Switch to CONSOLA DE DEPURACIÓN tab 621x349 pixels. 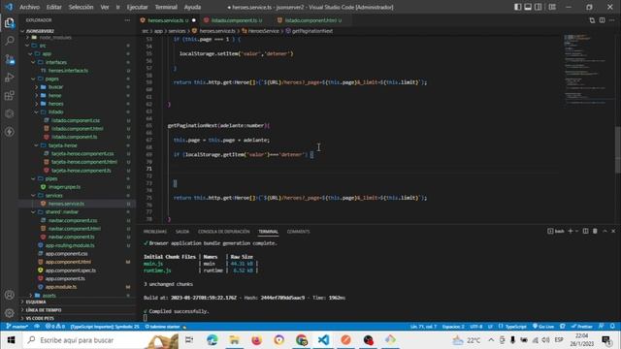224,232
